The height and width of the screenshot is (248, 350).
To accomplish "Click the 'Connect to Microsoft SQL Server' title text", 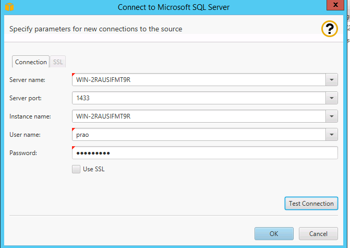I will (x=174, y=7).
